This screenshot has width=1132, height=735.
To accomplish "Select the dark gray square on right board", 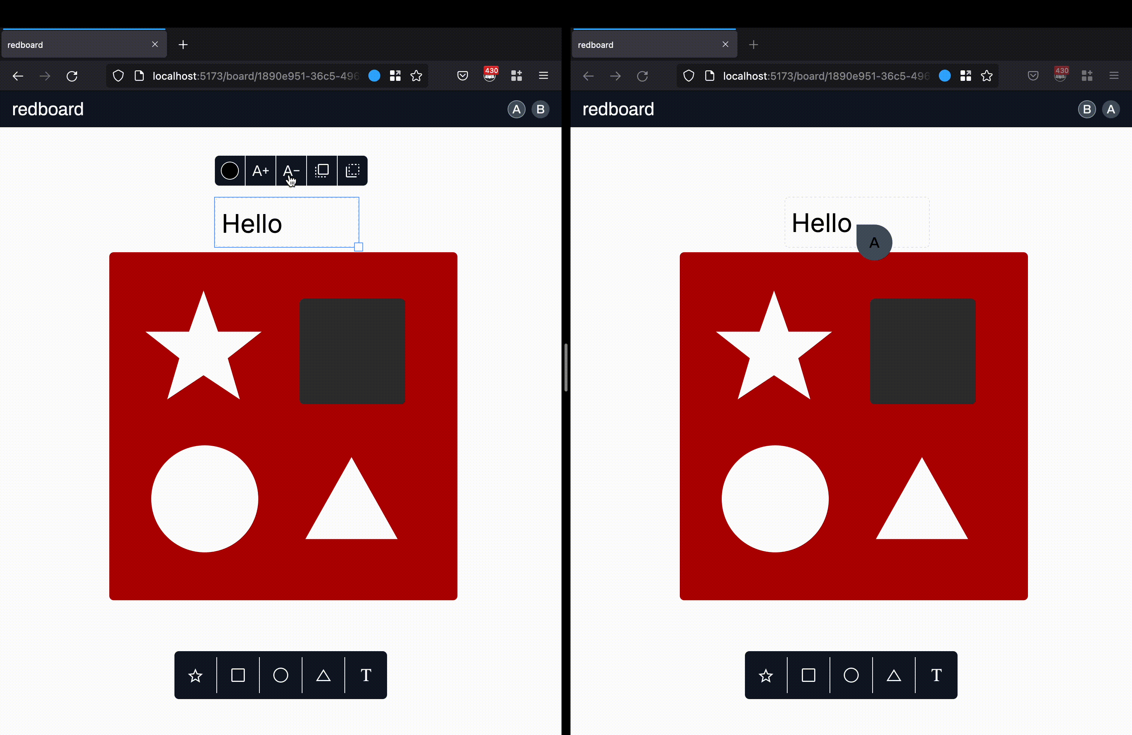I will tap(923, 351).
